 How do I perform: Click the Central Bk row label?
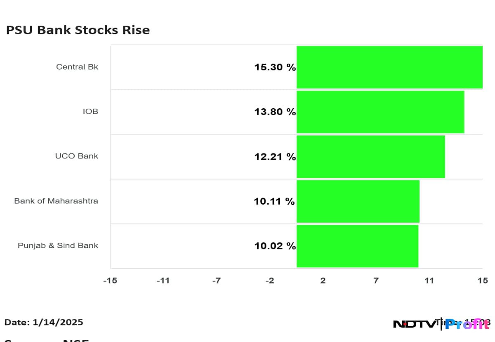tap(77, 67)
